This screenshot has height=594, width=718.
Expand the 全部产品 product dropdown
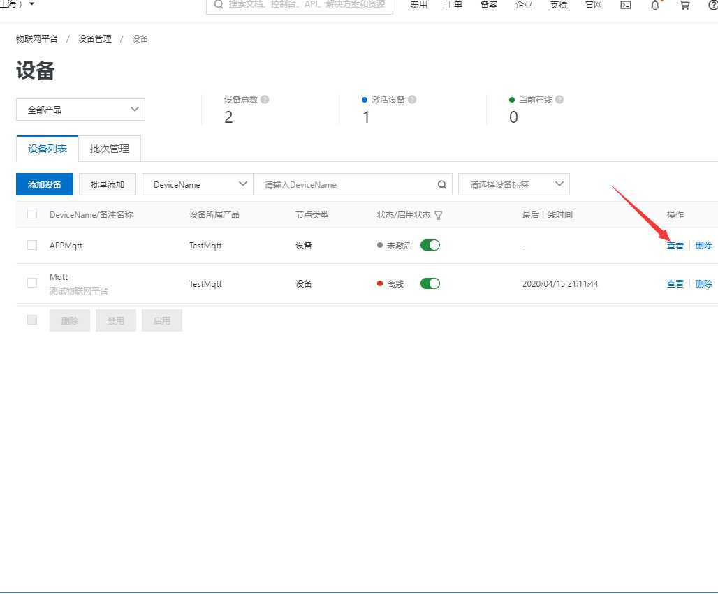(x=80, y=110)
